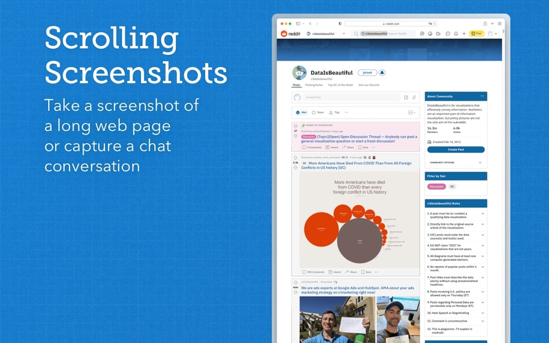Open More Americans Have Died From COVID title
This screenshot has height=343, width=549.
(356, 165)
